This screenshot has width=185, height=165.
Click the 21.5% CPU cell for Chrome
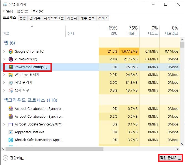click(109, 51)
